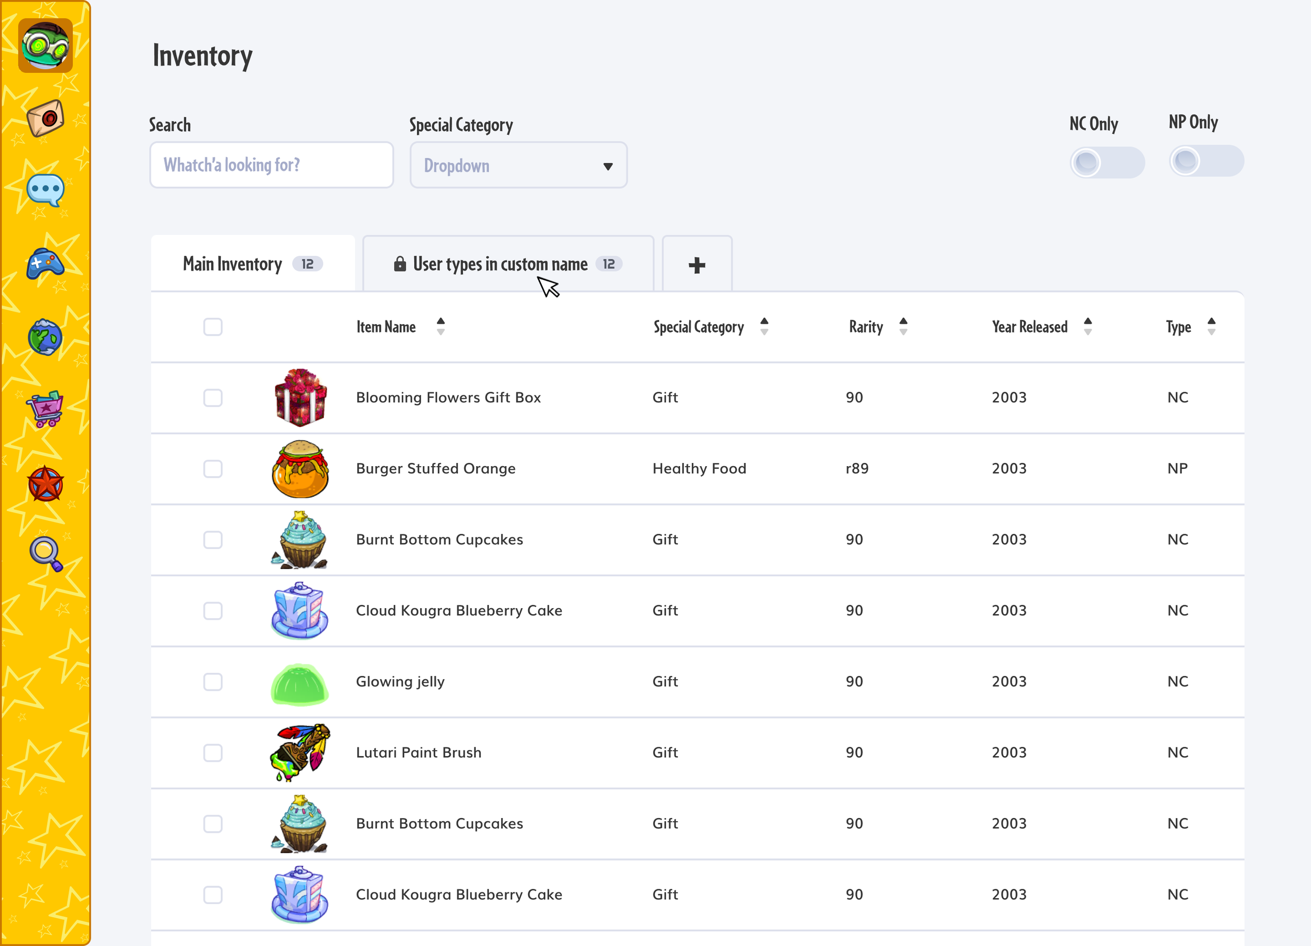Open the world globe icon
Image resolution: width=1311 pixels, height=946 pixels.
click(45, 338)
